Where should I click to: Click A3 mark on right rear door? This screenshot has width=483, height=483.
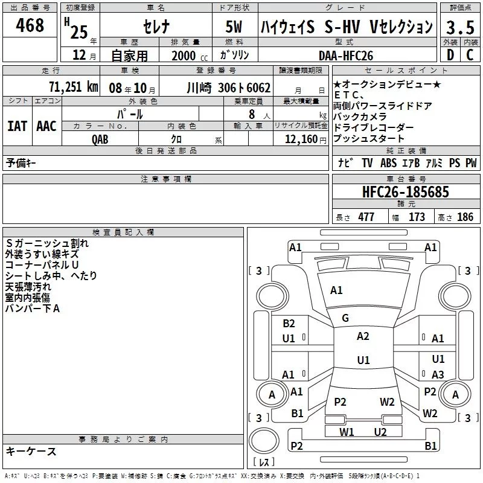point(438,374)
